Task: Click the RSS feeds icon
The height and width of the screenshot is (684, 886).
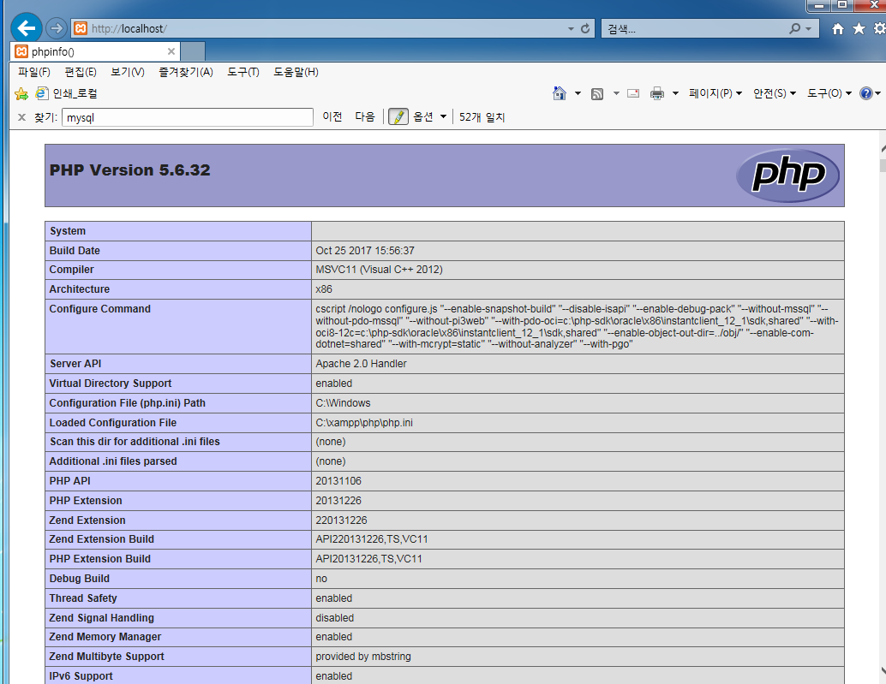Action: coord(597,93)
